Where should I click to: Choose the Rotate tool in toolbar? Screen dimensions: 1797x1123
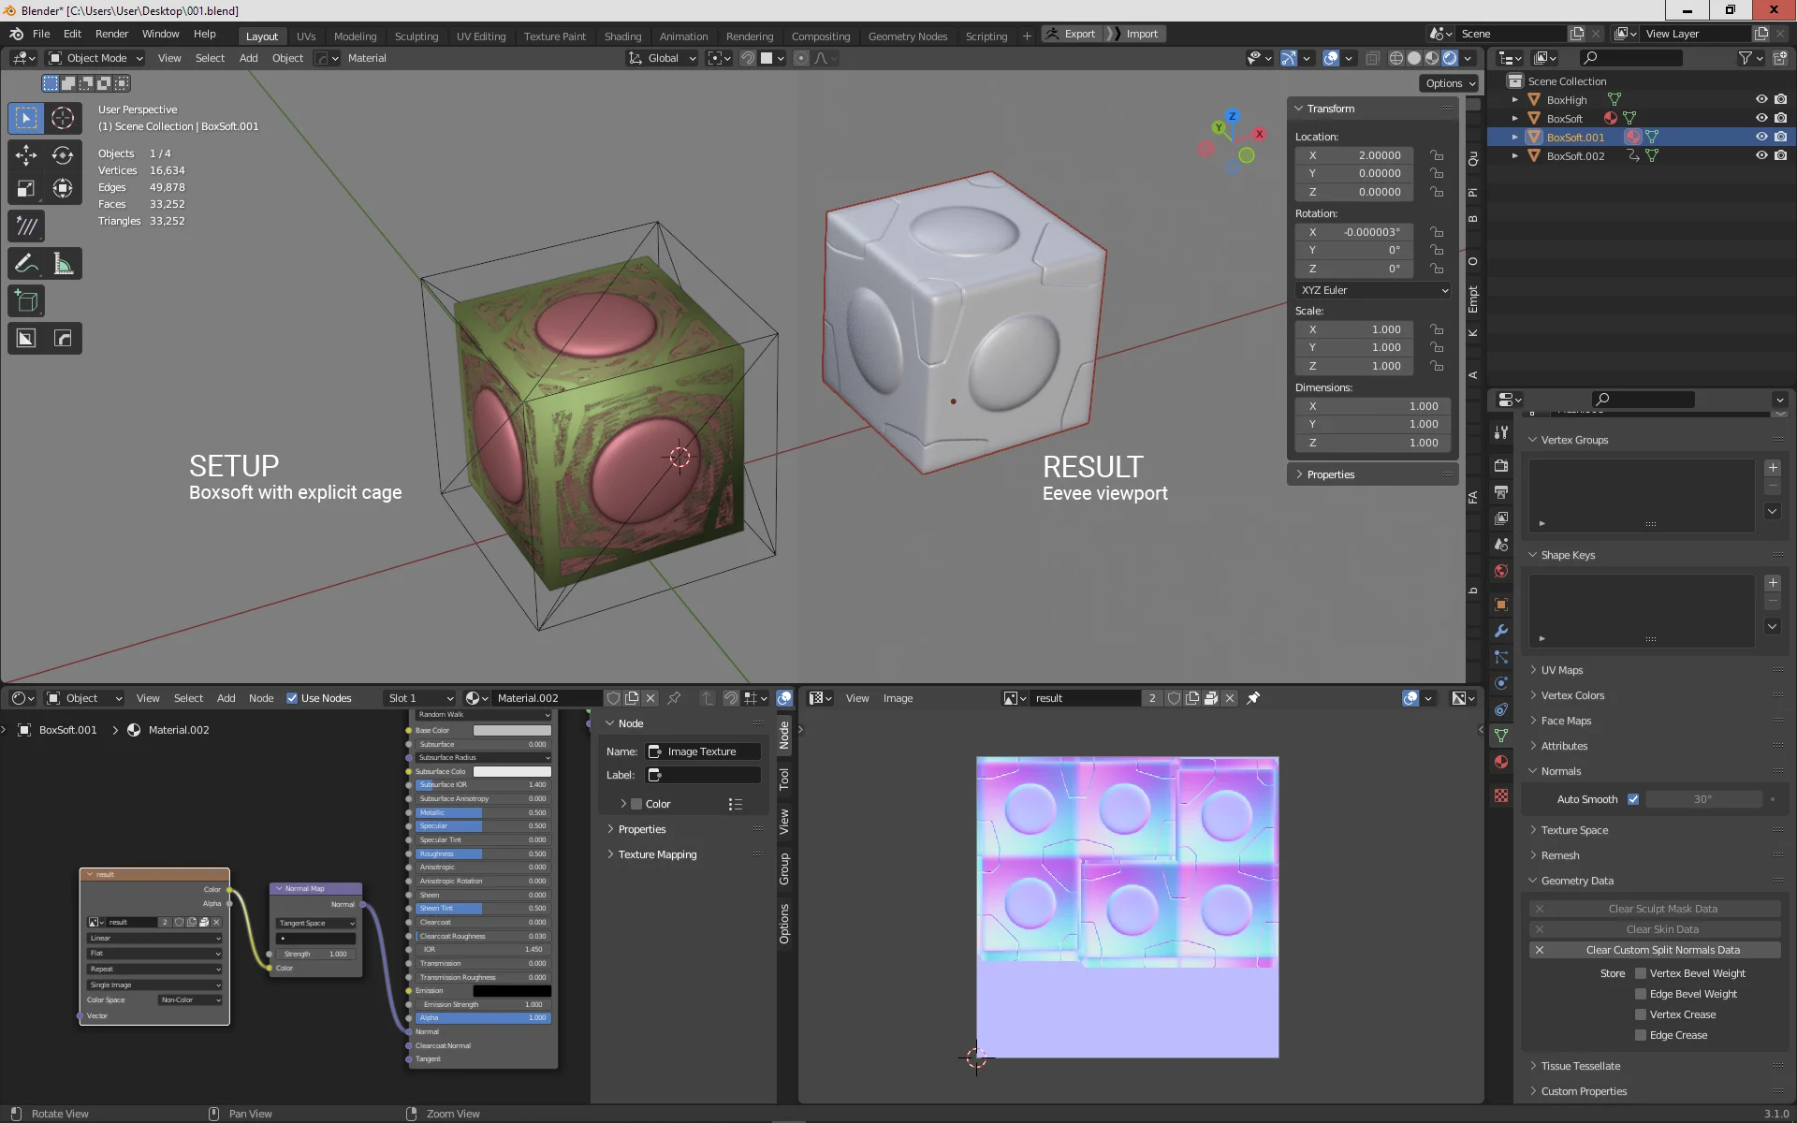63,155
